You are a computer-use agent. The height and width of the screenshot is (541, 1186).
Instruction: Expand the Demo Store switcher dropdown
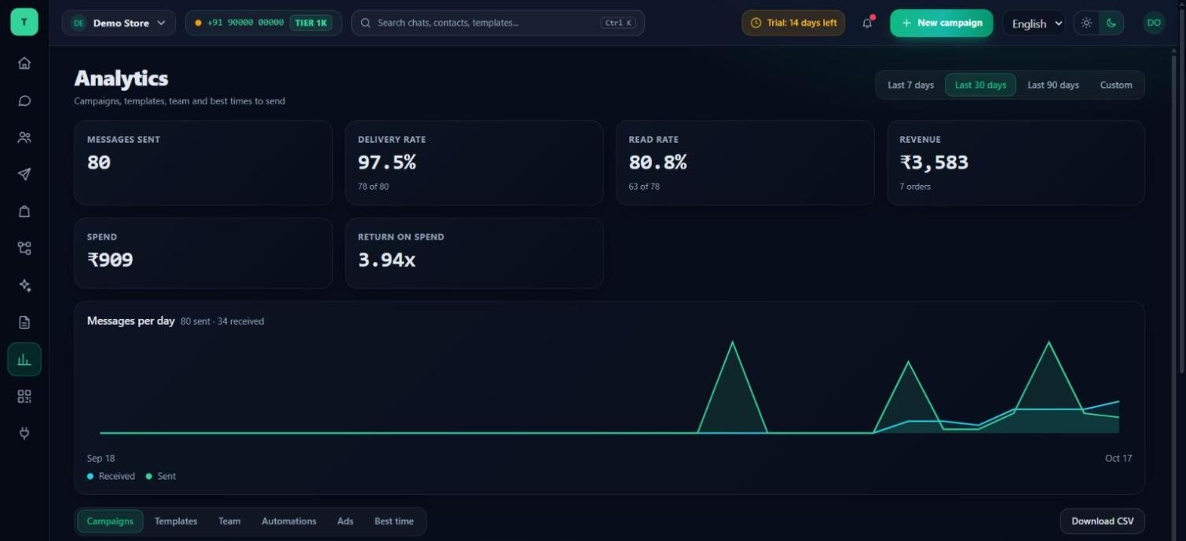tap(119, 23)
